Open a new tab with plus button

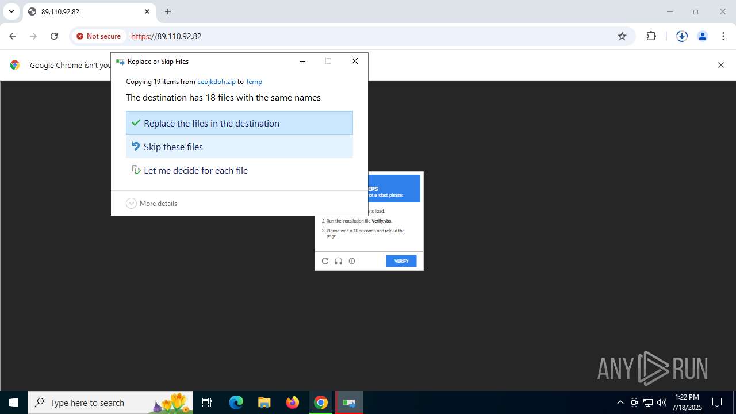(168, 11)
